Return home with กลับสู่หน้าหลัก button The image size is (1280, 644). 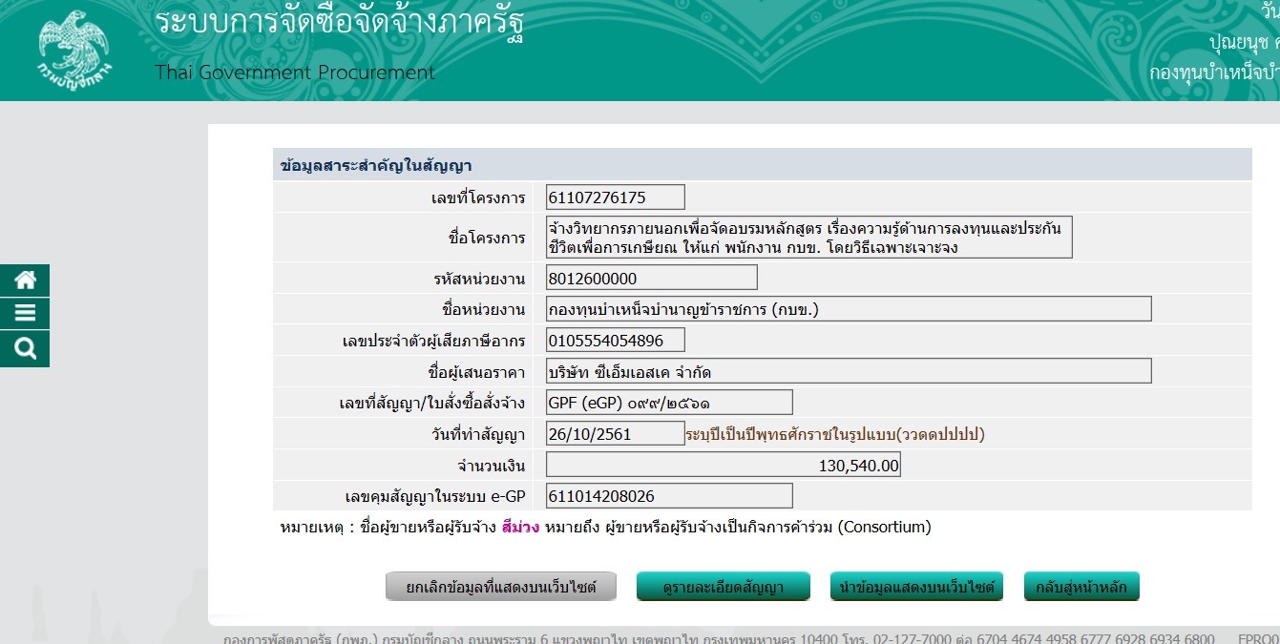coord(1081,587)
